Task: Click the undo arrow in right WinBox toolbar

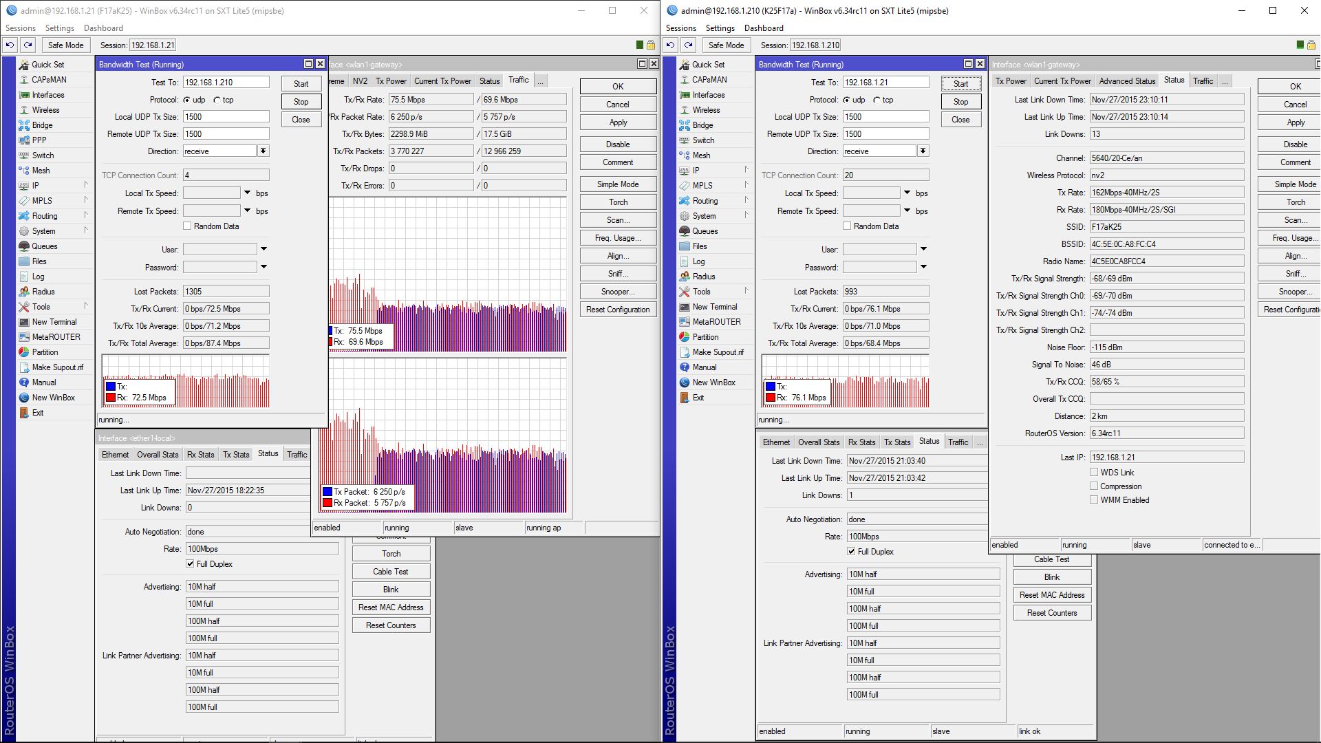Action: click(670, 45)
